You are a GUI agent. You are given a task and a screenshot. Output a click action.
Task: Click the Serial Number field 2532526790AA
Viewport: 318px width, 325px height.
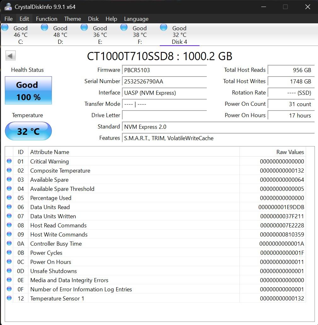(165, 82)
